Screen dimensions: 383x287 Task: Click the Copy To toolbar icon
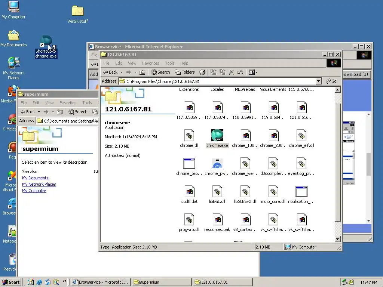(x=222, y=72)
